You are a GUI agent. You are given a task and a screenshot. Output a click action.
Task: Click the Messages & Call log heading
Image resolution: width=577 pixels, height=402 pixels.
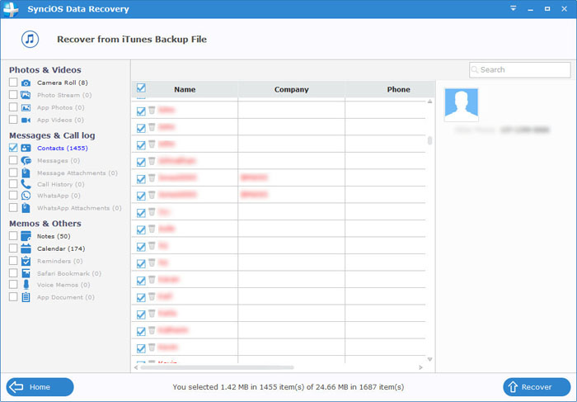[x=52, y=135]
